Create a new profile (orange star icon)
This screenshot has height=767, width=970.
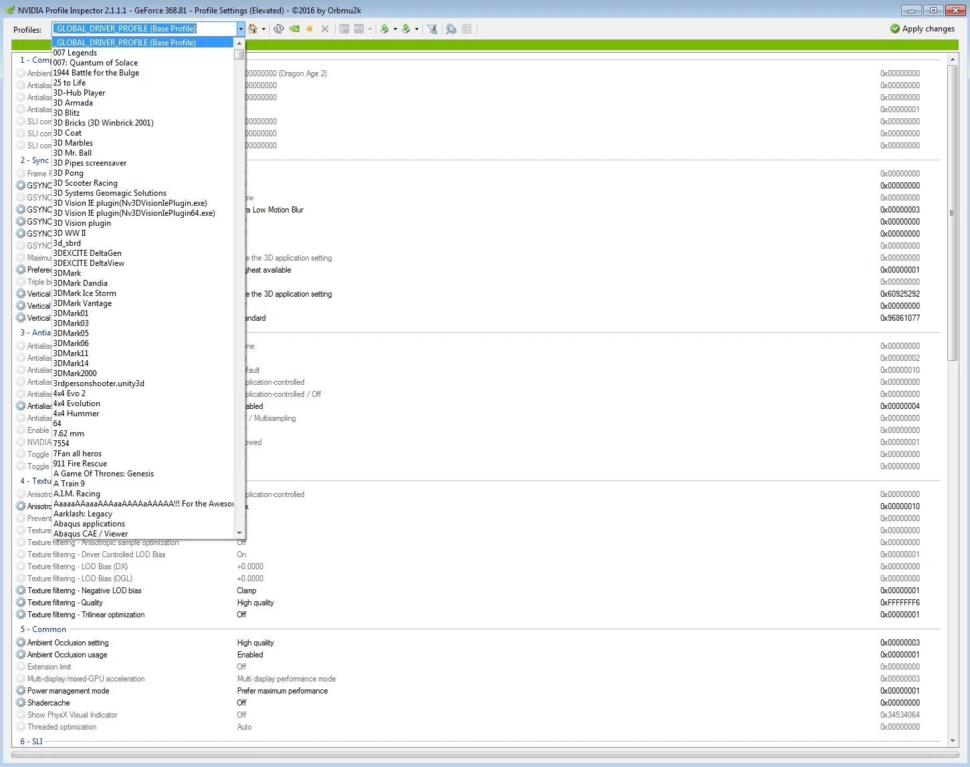tap(310, 29)
